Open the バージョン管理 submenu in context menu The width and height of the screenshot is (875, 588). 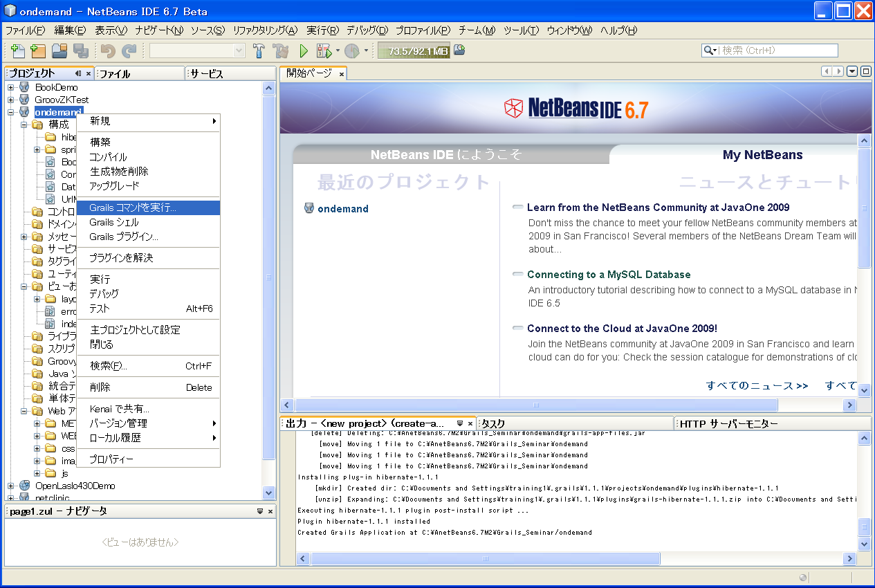point(148,423)
